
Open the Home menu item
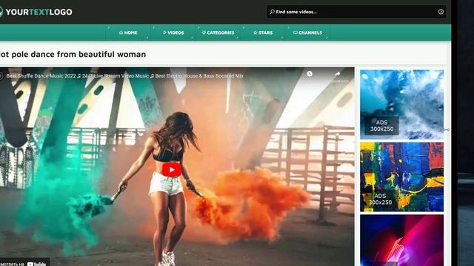128,33
